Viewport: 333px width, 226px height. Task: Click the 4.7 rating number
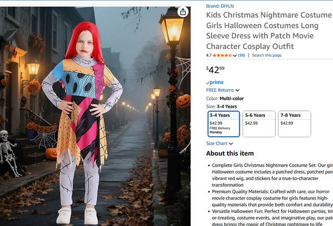pos(209,55)
